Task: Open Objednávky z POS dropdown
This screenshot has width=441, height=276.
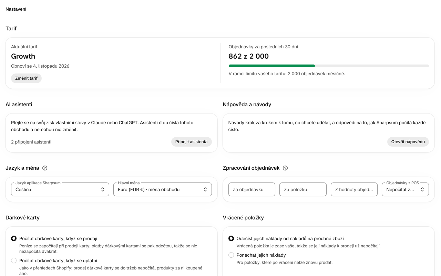Action: (x=405, y=189)
